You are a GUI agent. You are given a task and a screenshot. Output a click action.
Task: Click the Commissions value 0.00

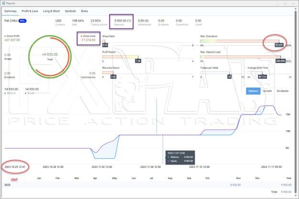coord(92,73)
